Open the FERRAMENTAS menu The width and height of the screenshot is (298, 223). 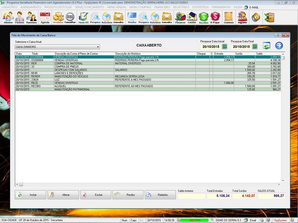(221, 7)
